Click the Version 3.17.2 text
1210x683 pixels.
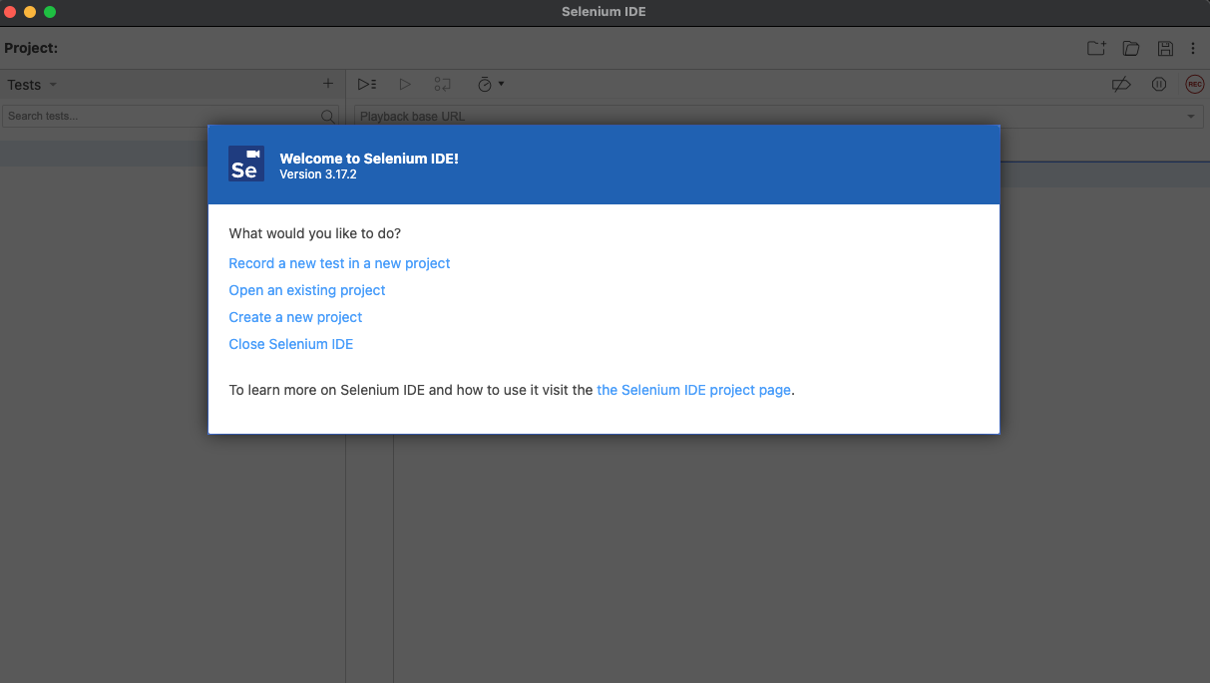click(318, 174)
